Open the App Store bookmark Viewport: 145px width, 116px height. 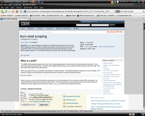click(x=71, y=15)
